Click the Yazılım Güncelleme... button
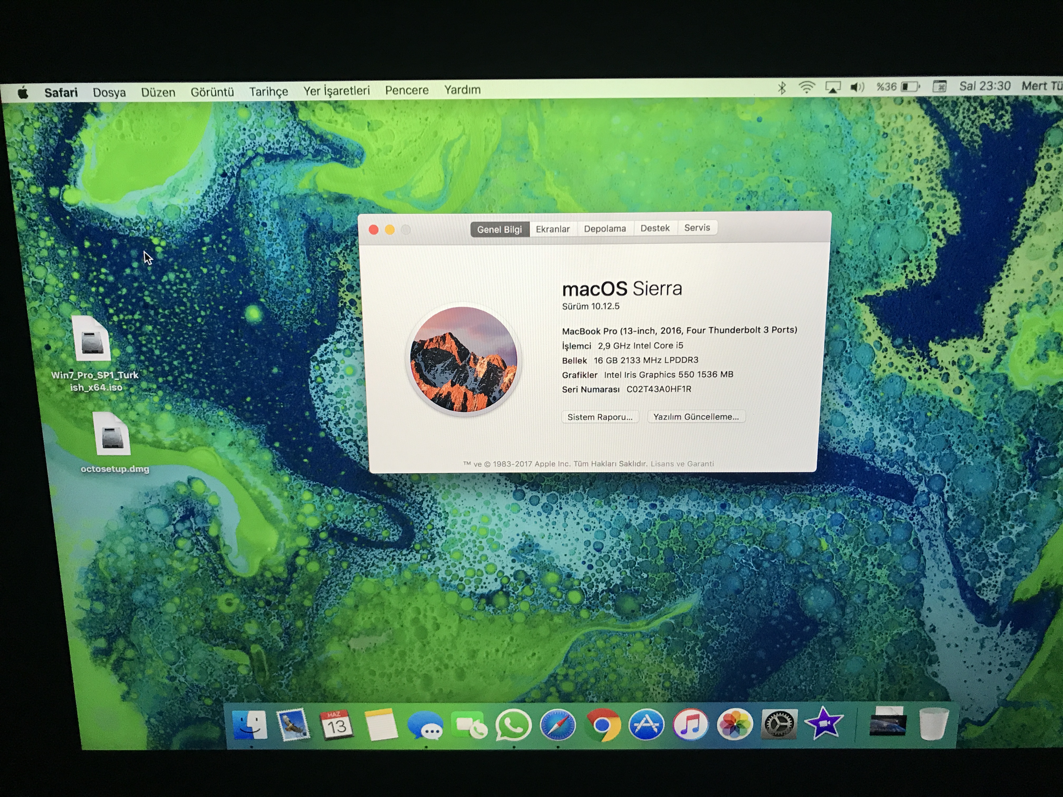 point(696,416)
